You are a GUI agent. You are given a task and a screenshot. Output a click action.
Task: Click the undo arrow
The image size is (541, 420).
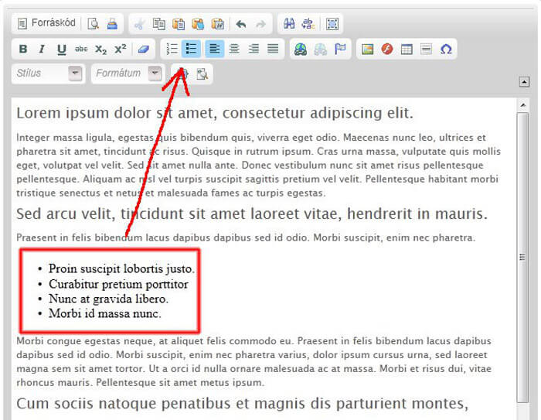[x=240, y=24]
